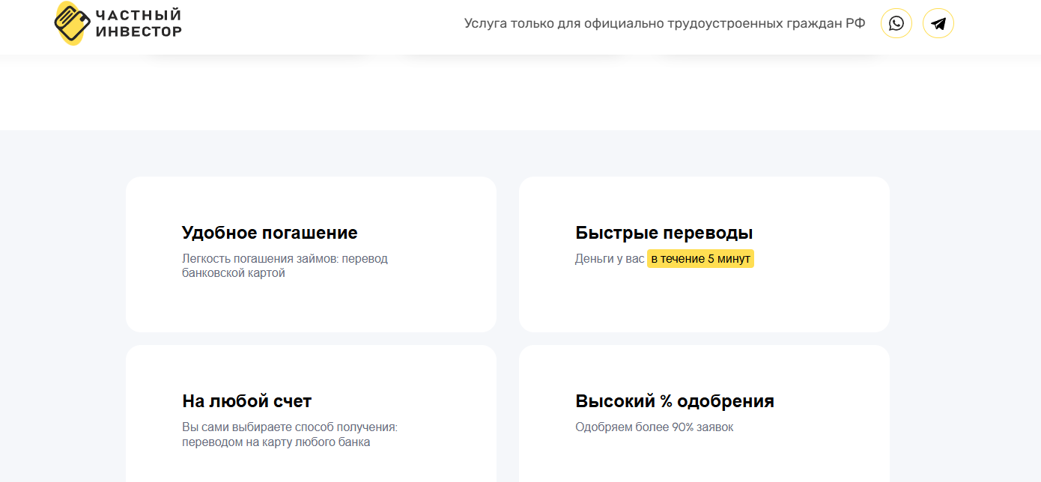Click the word ЧАСТНЫЙ in the logo
The height and width of the screenshot is (482, 1041).
tap(139, 15)
